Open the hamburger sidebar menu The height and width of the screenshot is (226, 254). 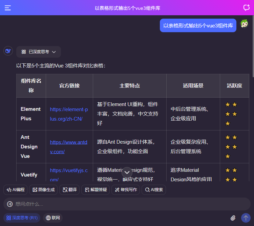click(7, 8)
